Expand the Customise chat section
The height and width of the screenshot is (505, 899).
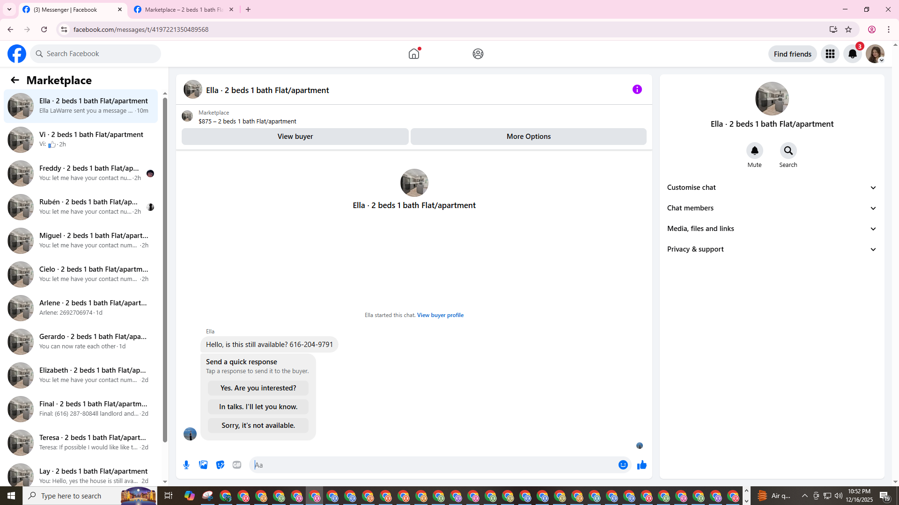pyautogui.click(x=772, y=188)
